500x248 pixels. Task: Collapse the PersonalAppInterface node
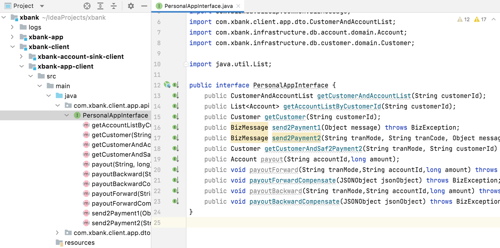pos(67,115)
